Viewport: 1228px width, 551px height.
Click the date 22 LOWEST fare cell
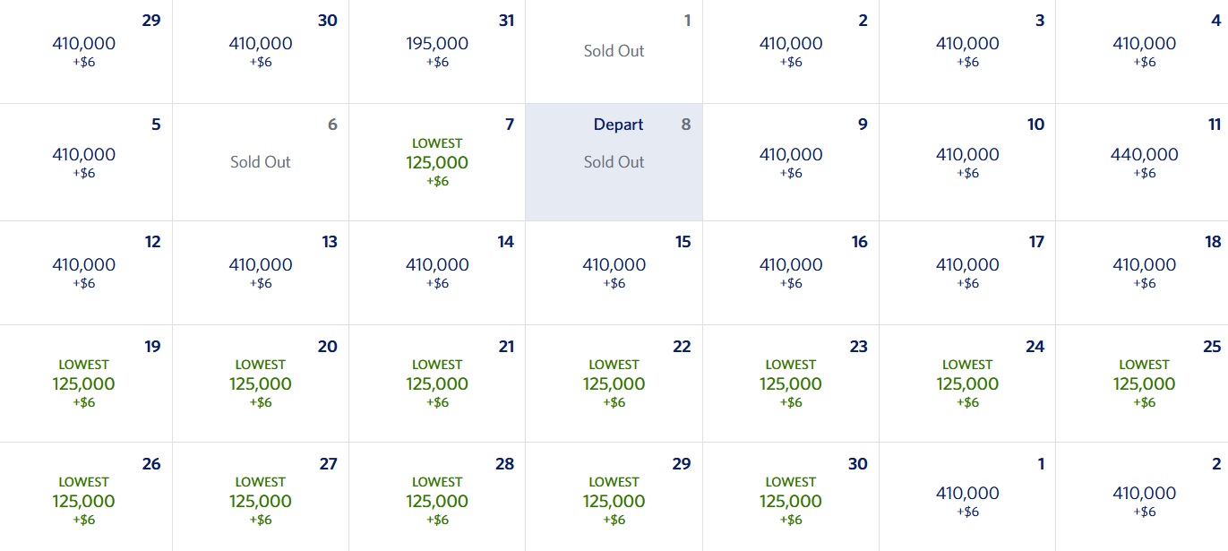click(x=614, y=381)
